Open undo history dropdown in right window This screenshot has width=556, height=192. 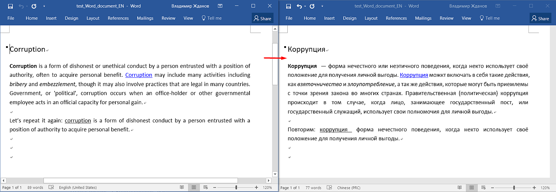coord(305,6)
